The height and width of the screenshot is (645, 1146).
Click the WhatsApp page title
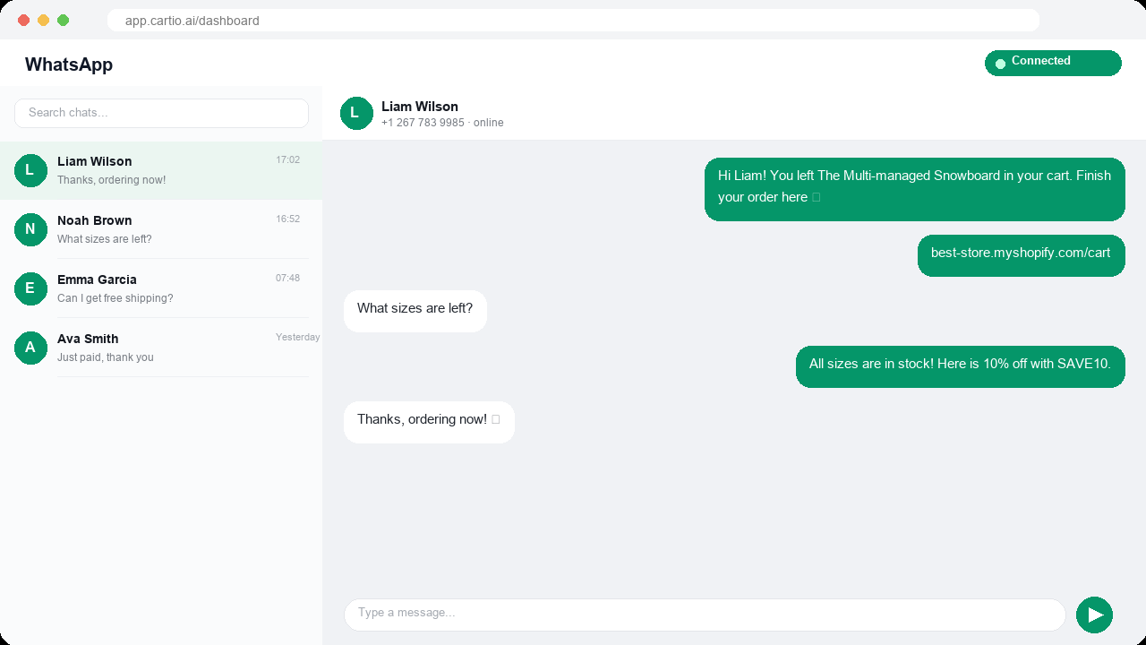pos(69,64)
